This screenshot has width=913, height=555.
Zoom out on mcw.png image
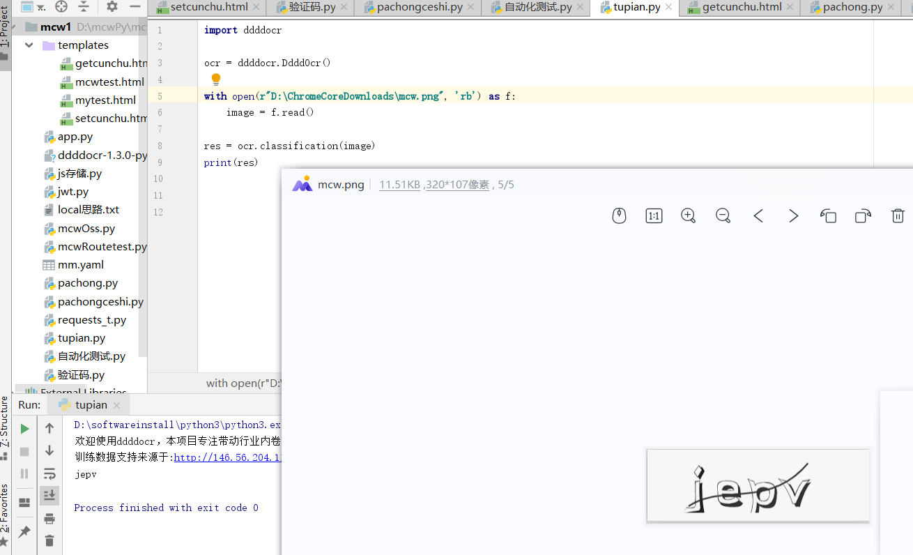click(723, 216)
